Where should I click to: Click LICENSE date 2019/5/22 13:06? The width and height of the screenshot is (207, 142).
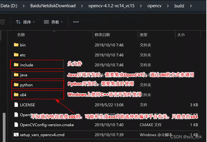click(109, 105)
